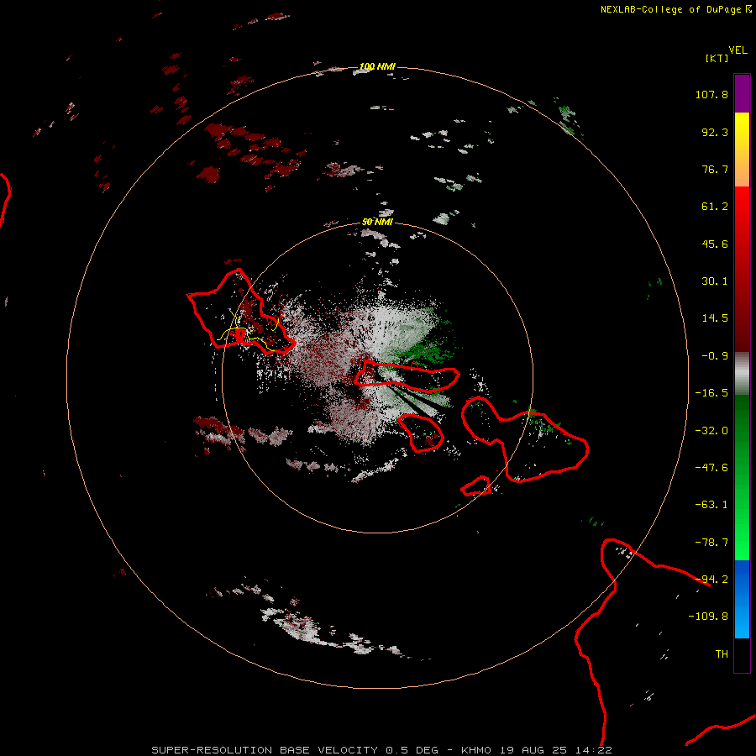Click the yellow-orange color bar segment

click(742, 150)
